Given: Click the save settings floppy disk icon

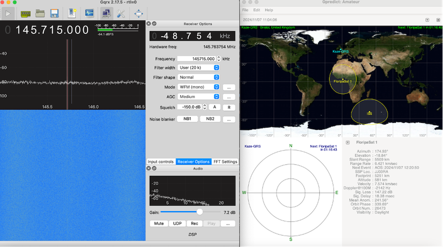Looking at the screenshot, I should 55,13.
